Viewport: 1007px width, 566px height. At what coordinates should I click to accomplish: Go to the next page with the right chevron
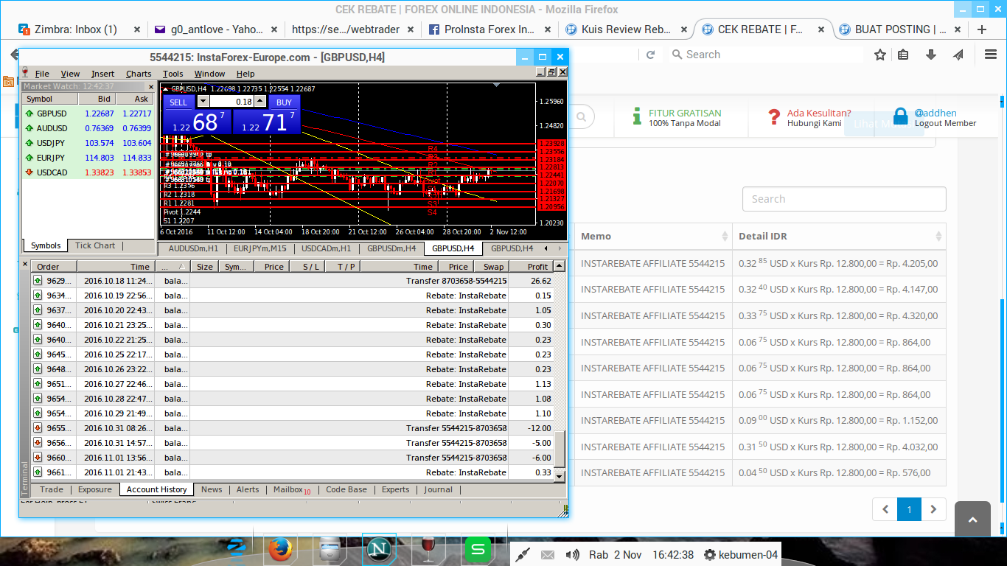(933, 509)
